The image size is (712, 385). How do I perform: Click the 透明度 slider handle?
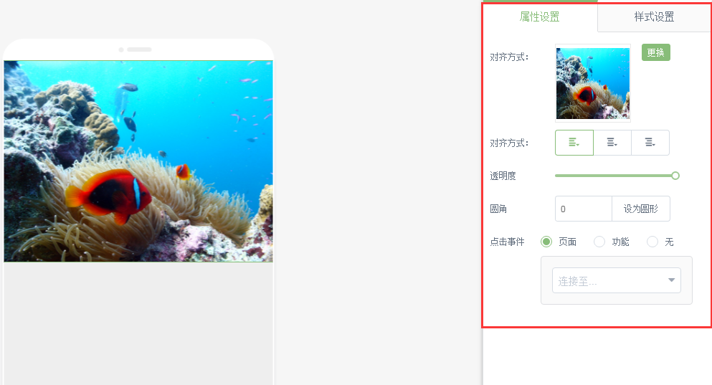(x=675, y=176)
